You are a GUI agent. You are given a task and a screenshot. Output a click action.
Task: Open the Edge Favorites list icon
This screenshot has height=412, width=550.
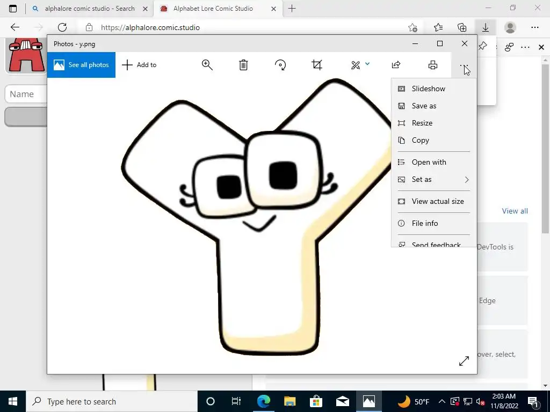(x=438, y=27)
